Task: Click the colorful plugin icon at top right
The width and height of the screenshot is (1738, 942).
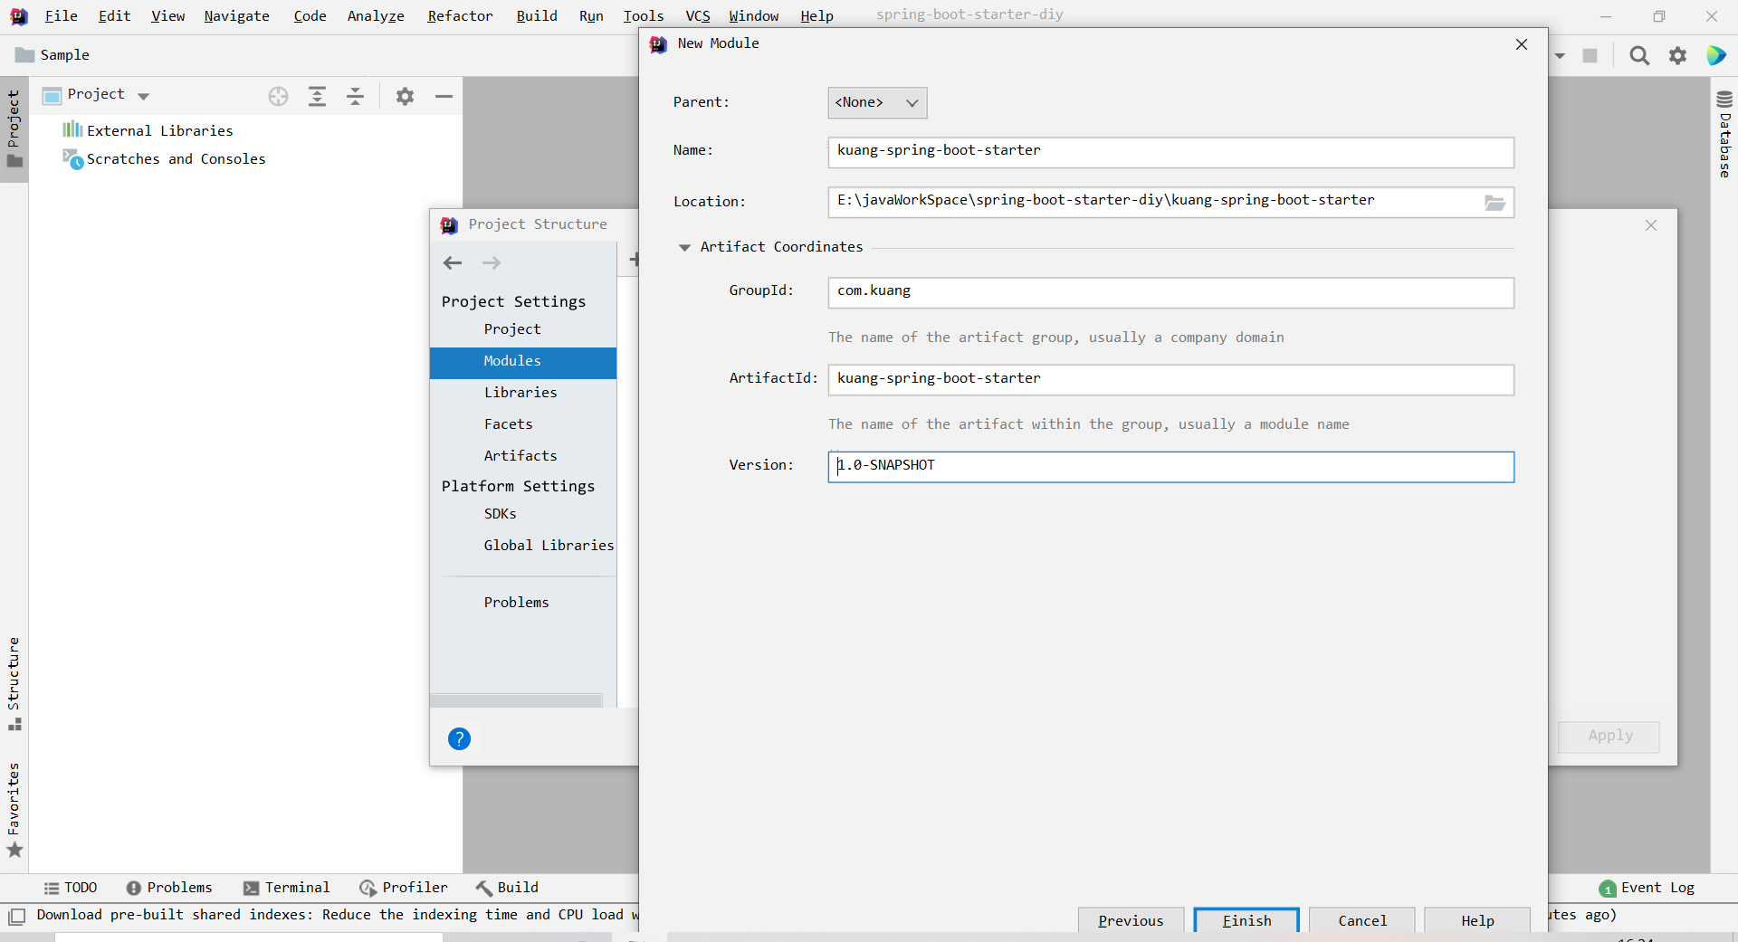Action: click(1716, 55)
